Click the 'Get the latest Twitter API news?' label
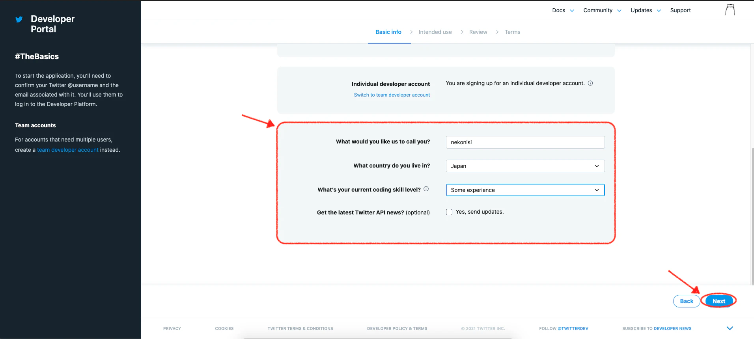754x339 pixels. [373, 212]
